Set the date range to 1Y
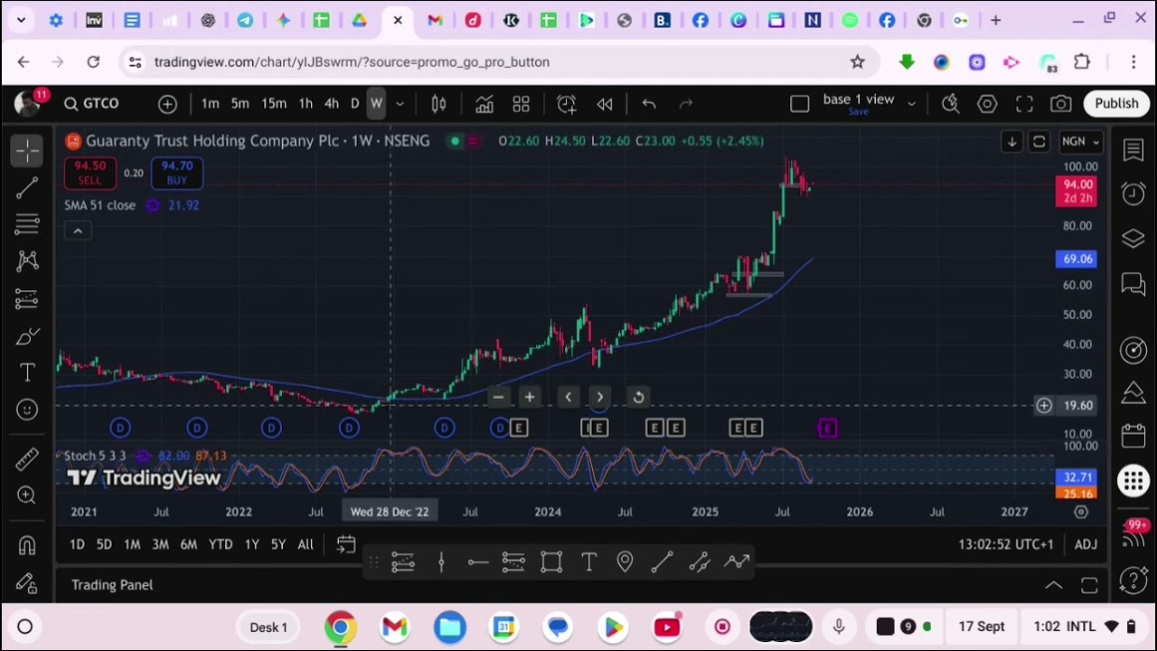Screen dimensions: 1157x651 pyautogui.click(x=251, y=544)
